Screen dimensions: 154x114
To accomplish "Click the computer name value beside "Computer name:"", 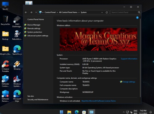I will click(x=86, y=82).
